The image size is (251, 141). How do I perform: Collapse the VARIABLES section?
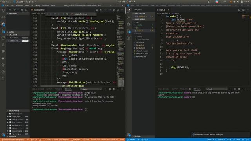pyautogui.click(x=18, y=13)
